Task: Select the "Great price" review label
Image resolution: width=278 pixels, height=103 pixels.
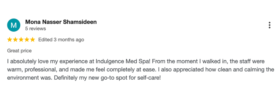Action: point(19,51)
